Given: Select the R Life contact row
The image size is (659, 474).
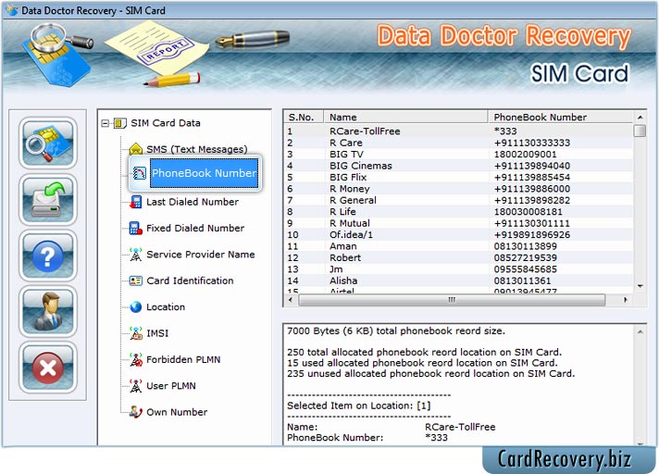Looking at the screenshot, I should [459, 212].
